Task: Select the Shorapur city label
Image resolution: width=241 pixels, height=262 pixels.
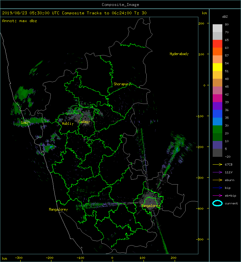Action: coord(122,84)
